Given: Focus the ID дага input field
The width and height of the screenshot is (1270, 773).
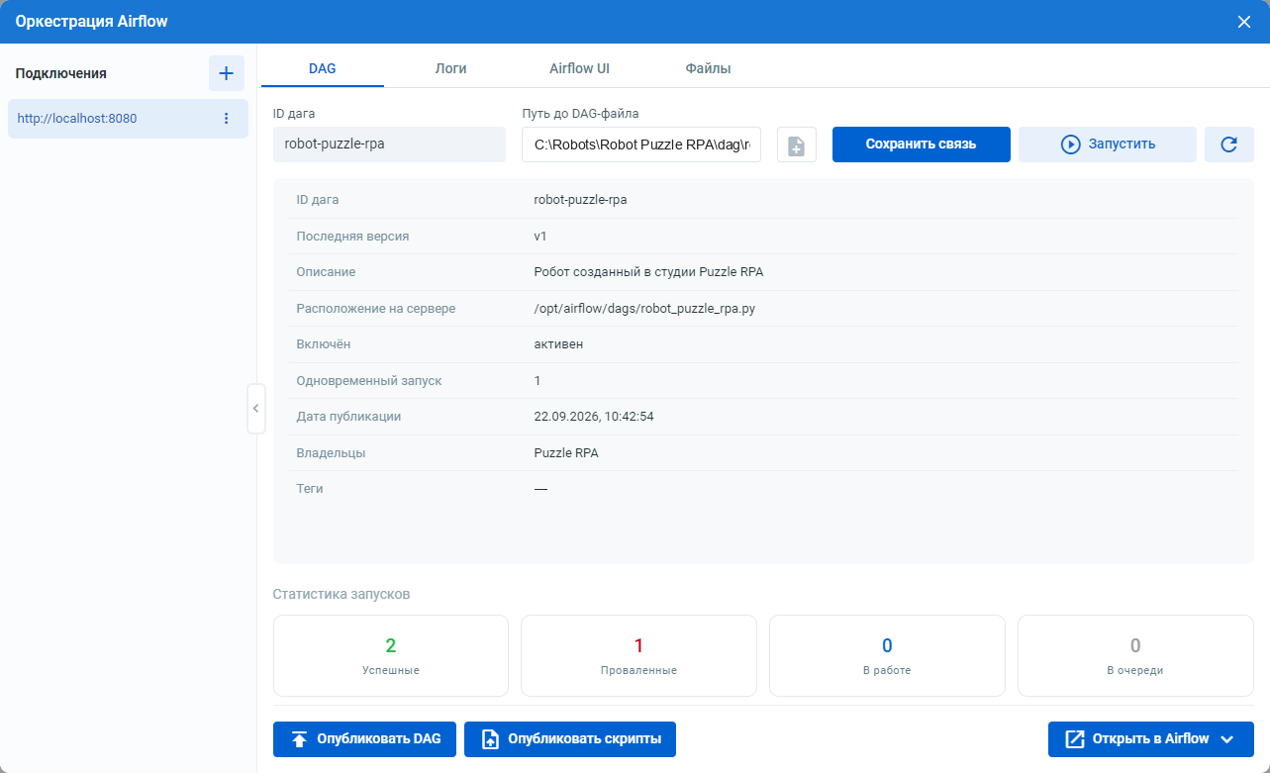Looking at the screenshot, I should coord(389,145).
